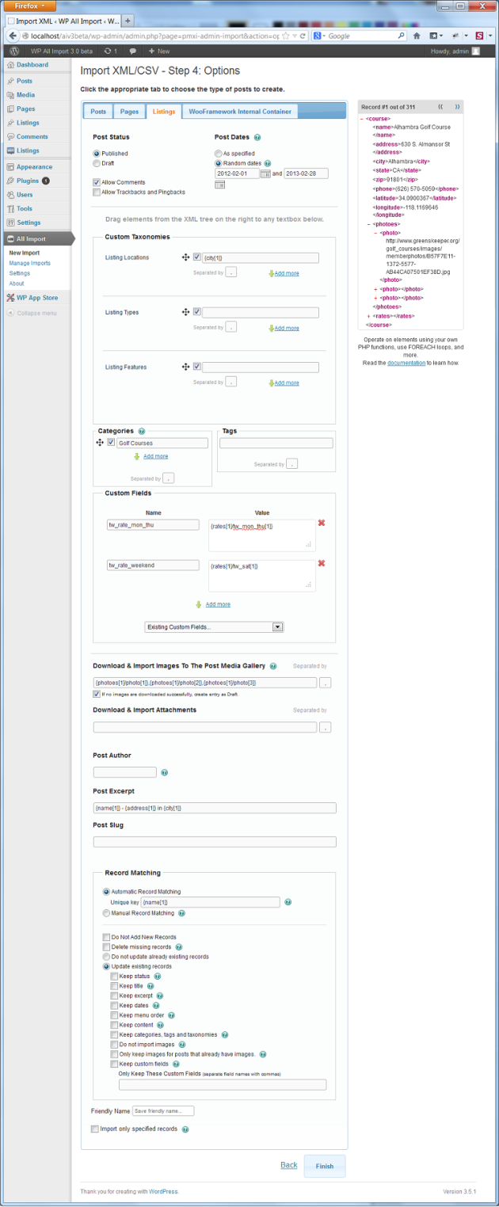Collapse the photoes node in XML tree
This screenshot has height=1207, width=499.
click(369, 224)
